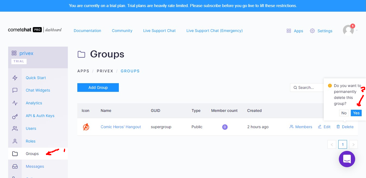Click the Avengers group icon
This screenshot has width=366, height=178.
tap(86, 127)
